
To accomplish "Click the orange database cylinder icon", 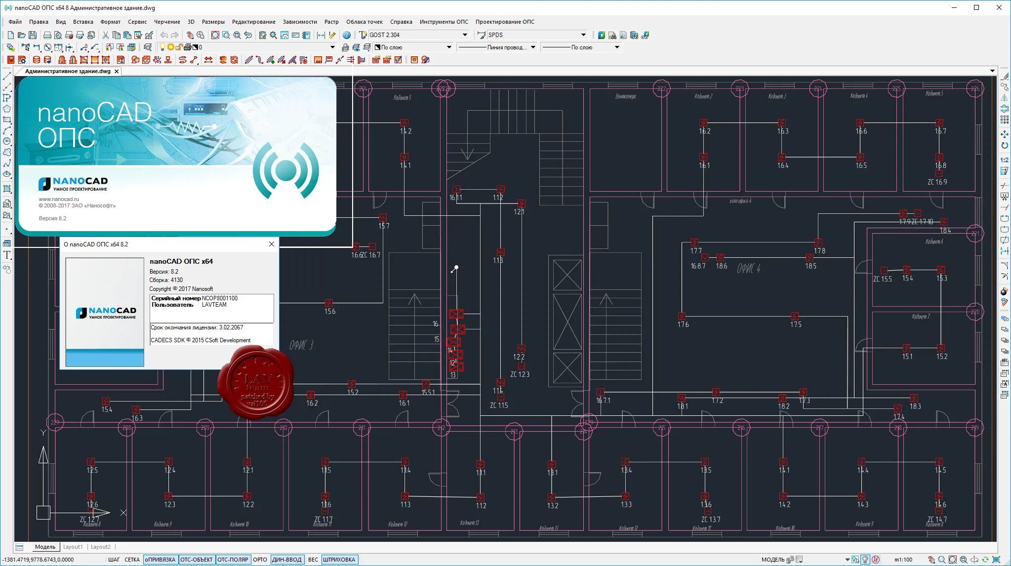I will point(37,60).
